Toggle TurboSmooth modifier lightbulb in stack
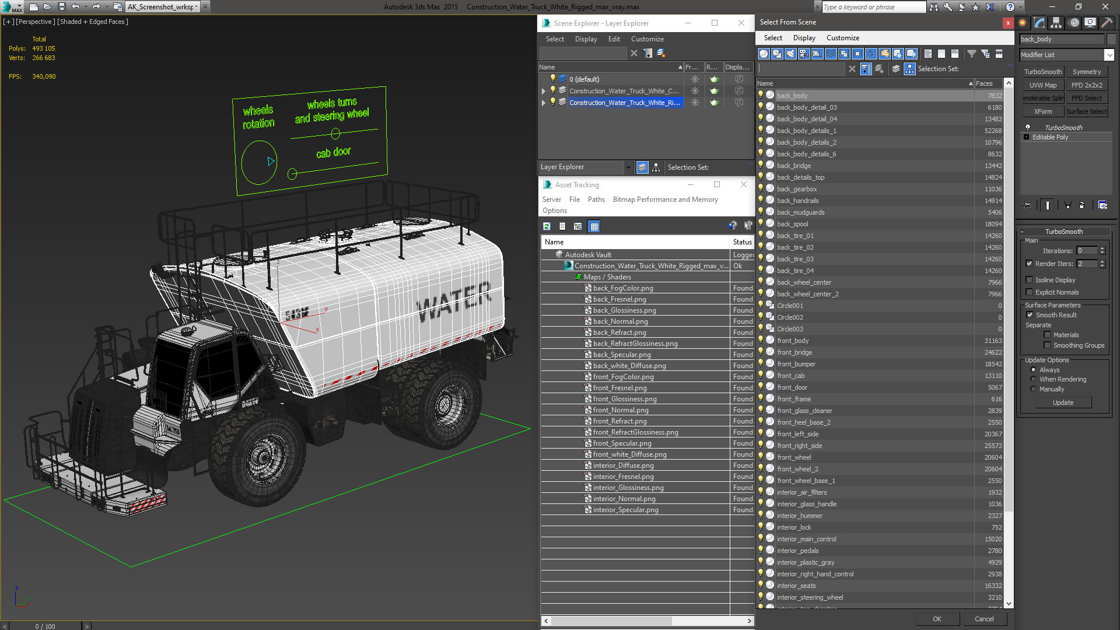The height and width of the screenshot is (630, 1120). tap(1028, 127)
